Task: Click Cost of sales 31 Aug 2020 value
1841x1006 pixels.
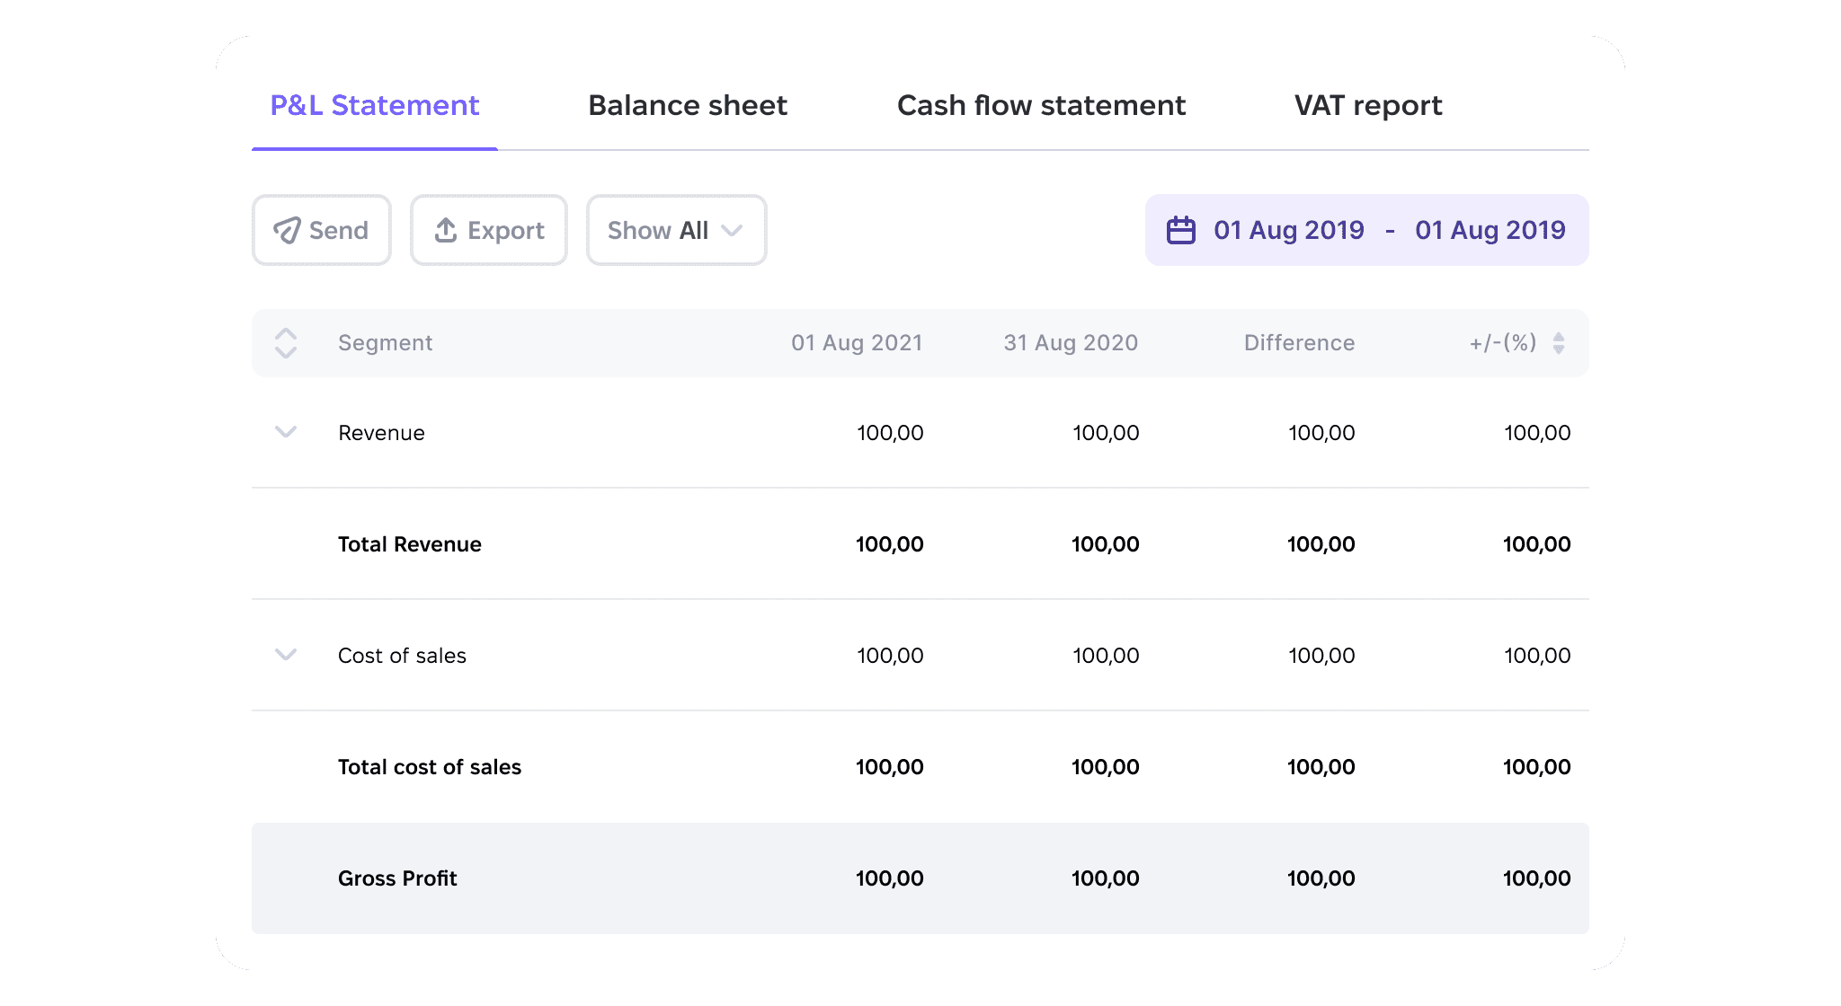Action: click(x=1106, y=656)
